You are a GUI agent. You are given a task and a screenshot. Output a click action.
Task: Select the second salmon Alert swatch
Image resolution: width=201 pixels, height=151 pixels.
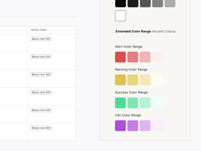tap(133, 57)
